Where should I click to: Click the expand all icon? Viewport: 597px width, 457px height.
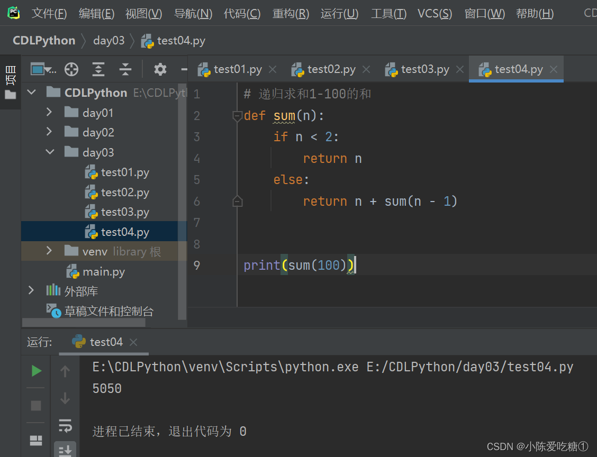coord(98,70)
